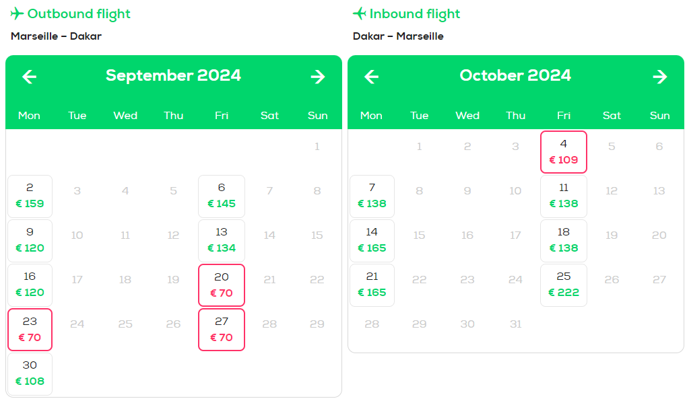Select October 7 inbound for €138
This screenshot has height=403, width=687.
coord(372,196)
